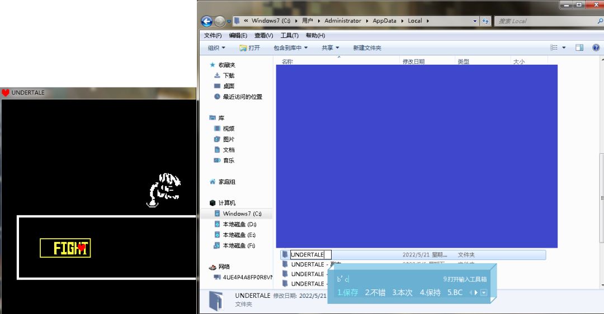Sort by the 类型 column header
The width and height of the screenshot is (604, 314).
click(464, 61)
